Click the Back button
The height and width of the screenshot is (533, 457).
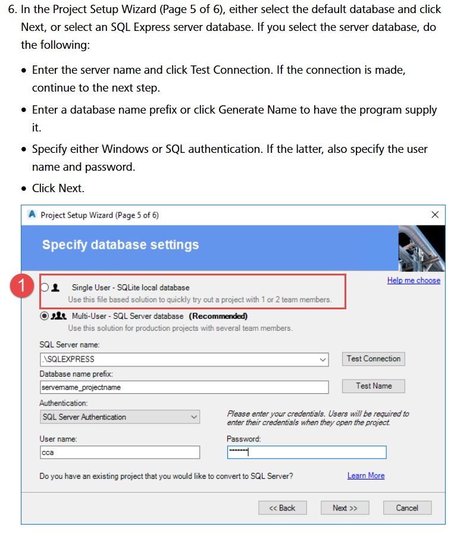click(283, 507)
